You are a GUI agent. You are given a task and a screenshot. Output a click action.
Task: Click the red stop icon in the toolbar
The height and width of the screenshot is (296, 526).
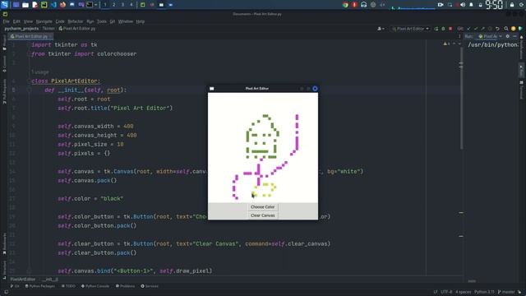450,29
